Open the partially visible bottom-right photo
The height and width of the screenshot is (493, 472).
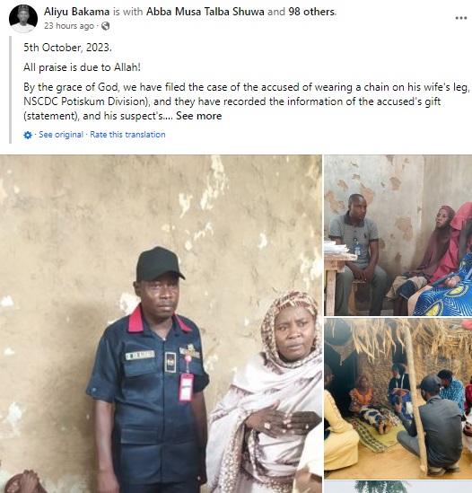coord(398,487)
